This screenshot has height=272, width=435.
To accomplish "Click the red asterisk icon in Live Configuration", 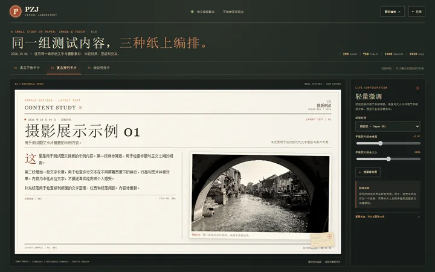I will tap(417, 88).
